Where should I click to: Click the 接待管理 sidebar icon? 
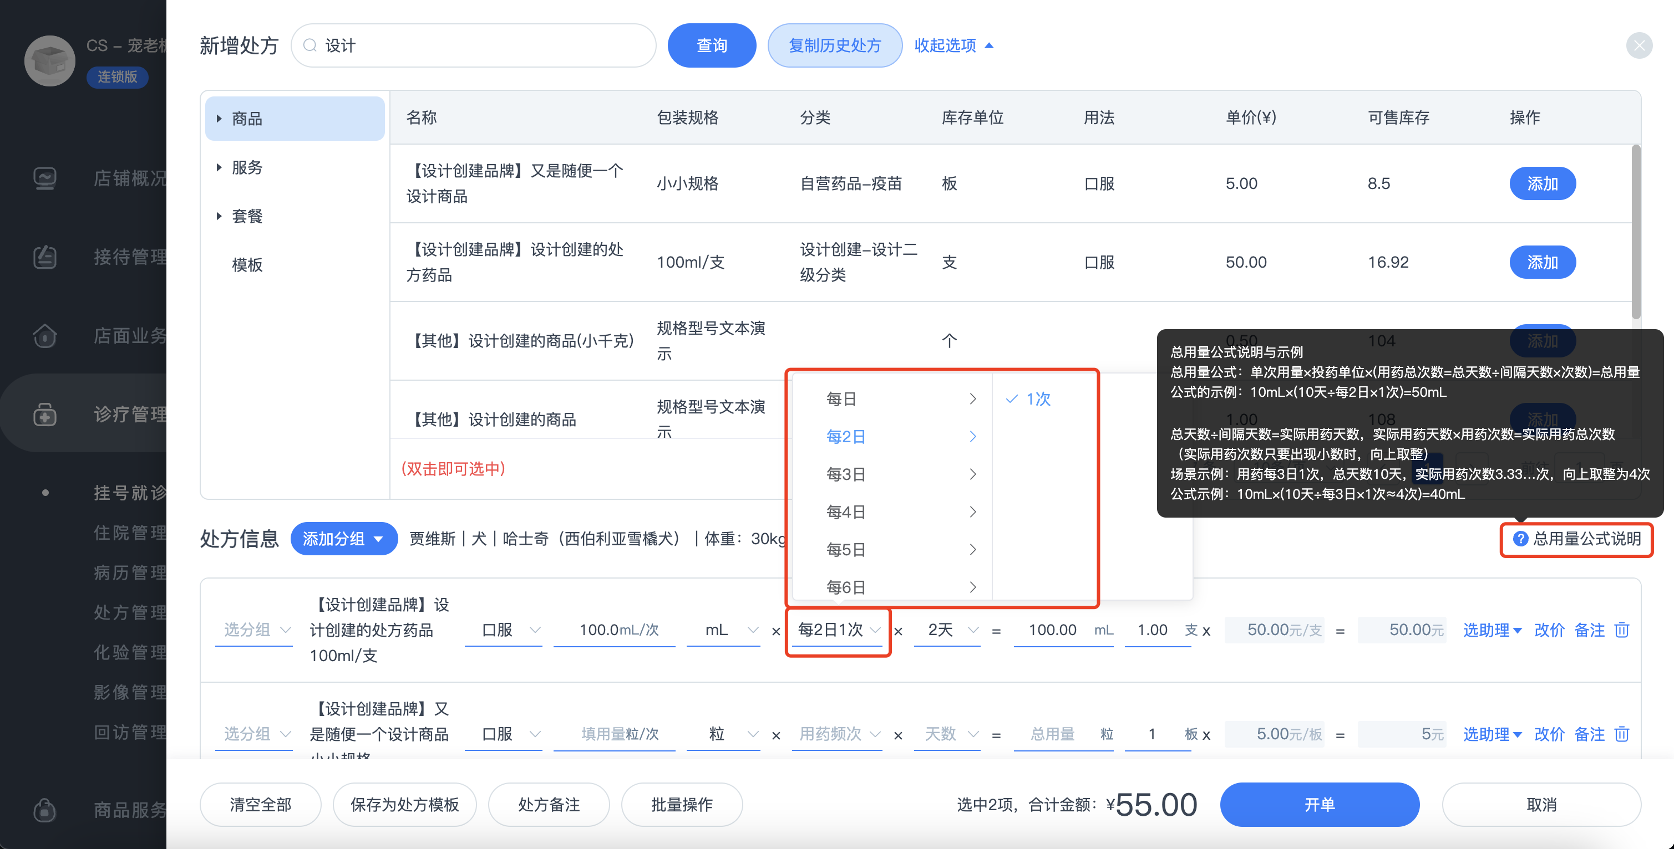(45, 257)
